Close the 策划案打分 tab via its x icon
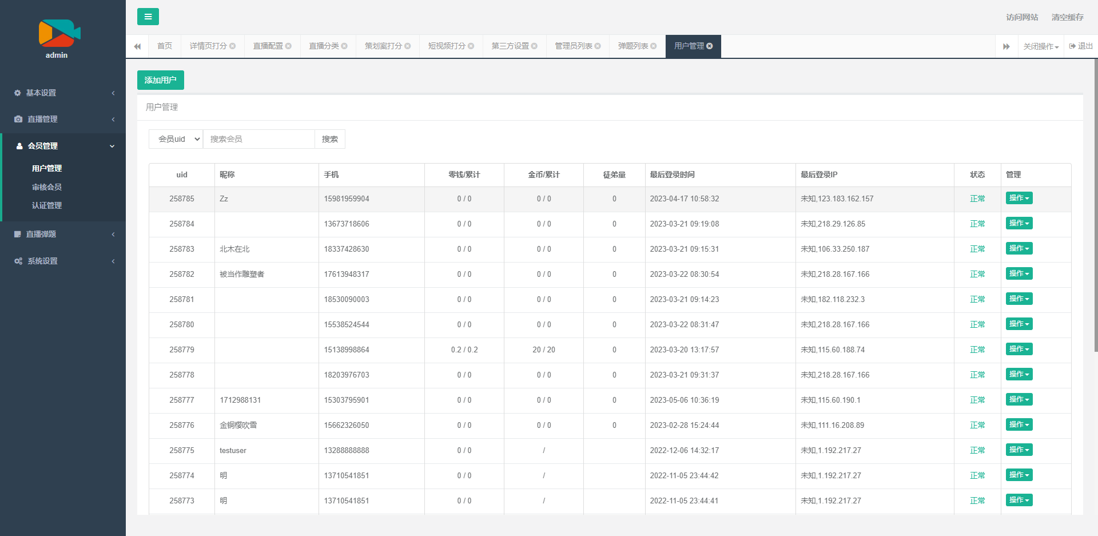The height and width of the screenshot is (536, 1098). [408, 46]
